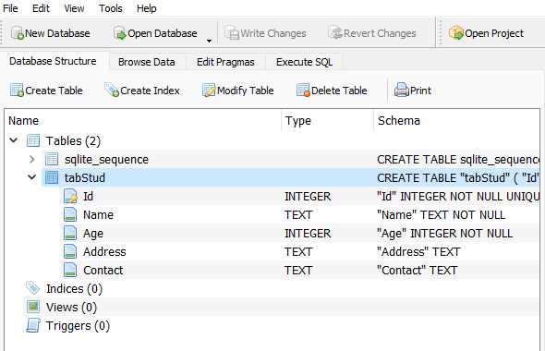This screenshot has height=351, width=545.
Task: Click the Name field icon
Action: pyautogui.click(x=70, y=215)
